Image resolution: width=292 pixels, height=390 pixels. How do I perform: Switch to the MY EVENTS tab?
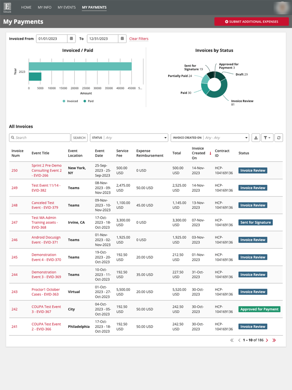tap(66, 7)
